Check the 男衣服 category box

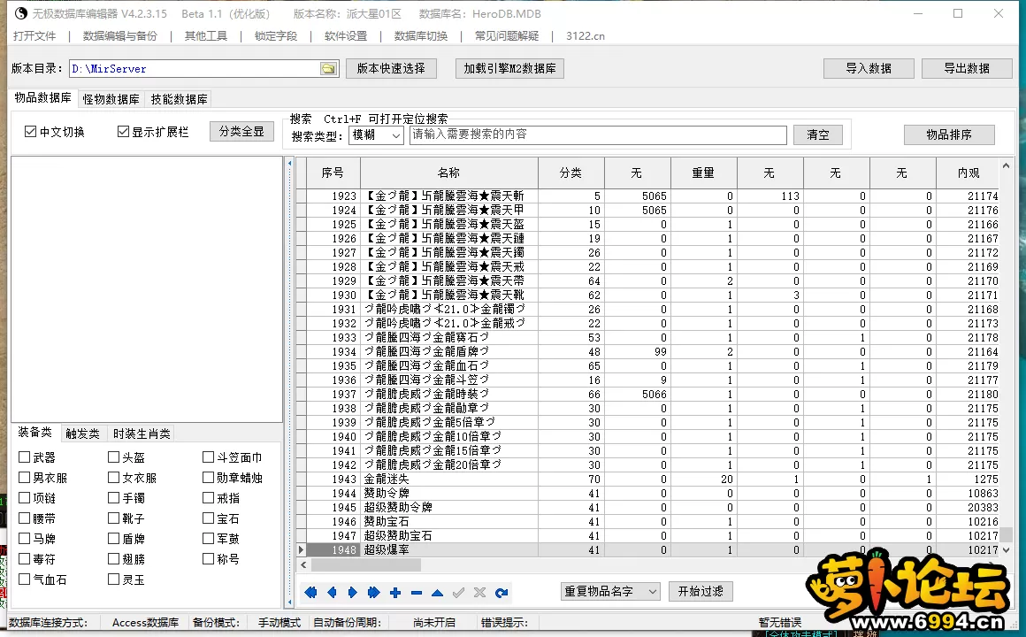coord(24,477)
